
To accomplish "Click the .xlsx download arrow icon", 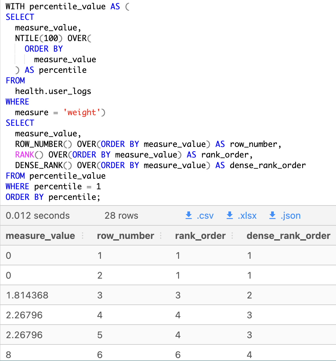I will click(x=229, y=215).
